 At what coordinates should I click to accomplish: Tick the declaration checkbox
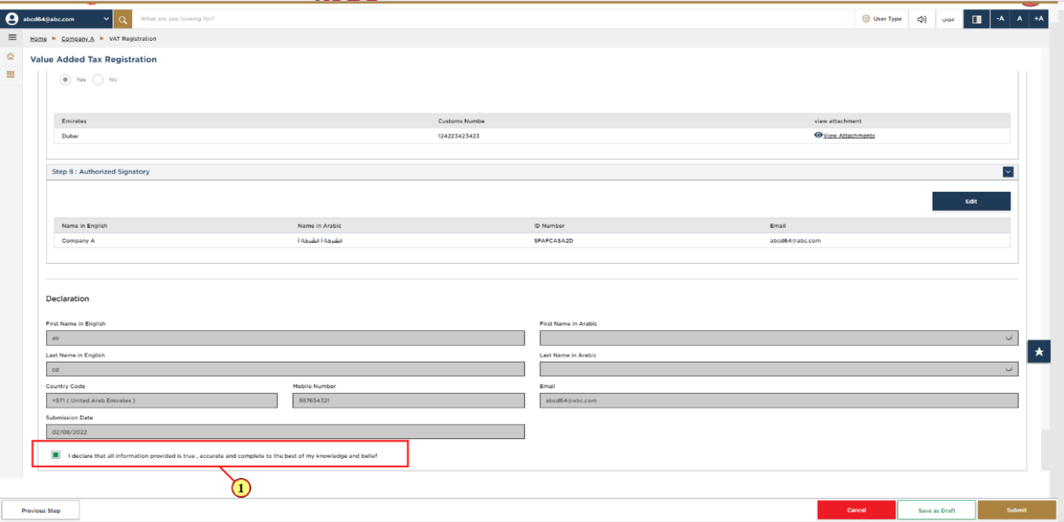[x=56, y=456]
